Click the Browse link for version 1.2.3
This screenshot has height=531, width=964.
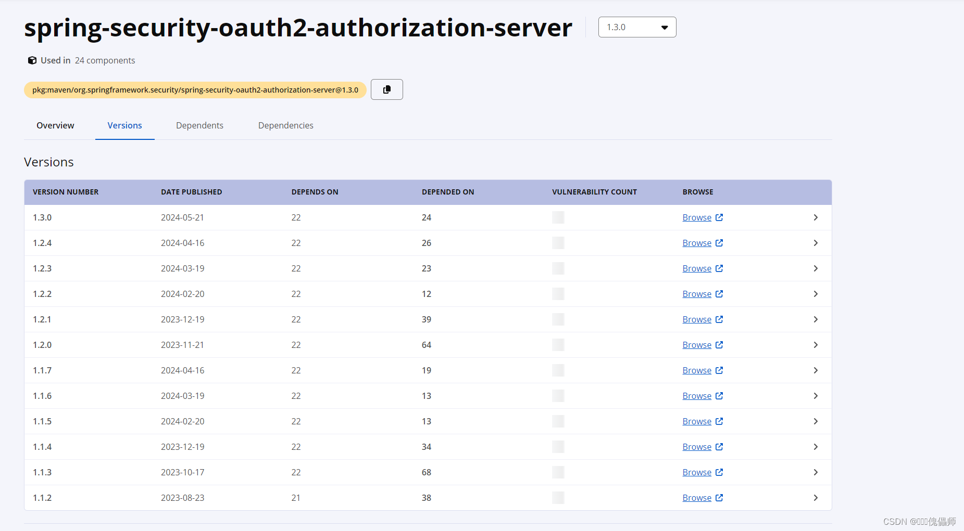click(x=697, y=268)
